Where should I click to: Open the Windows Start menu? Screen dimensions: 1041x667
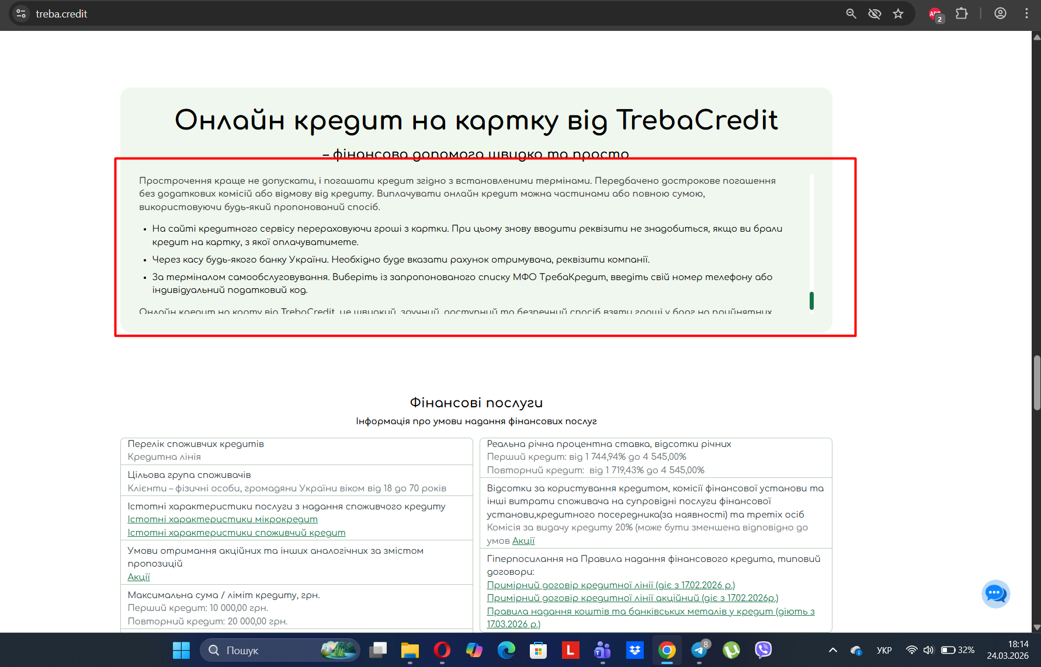pyautogui.click(x=182, y=650)
